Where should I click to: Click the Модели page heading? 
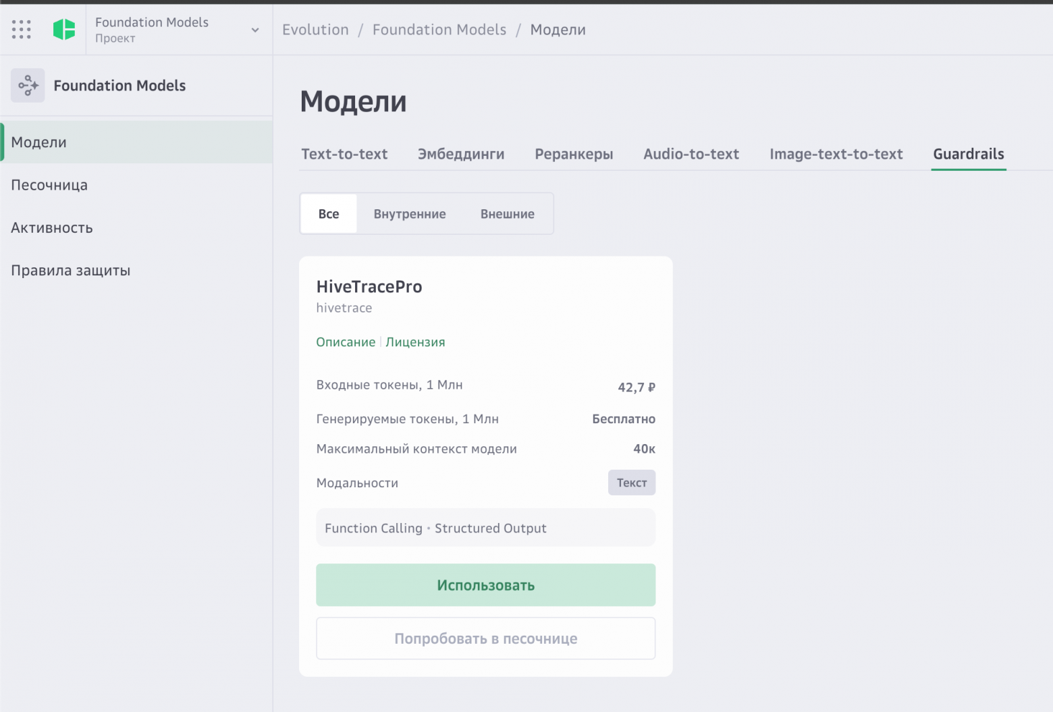point(354,102)
